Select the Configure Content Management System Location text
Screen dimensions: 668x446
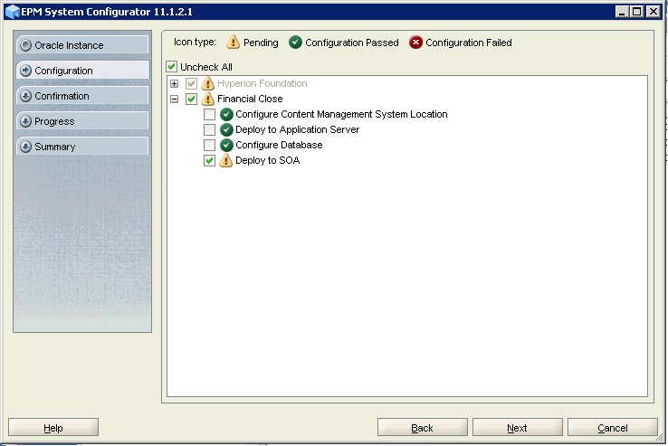point(341,114)
